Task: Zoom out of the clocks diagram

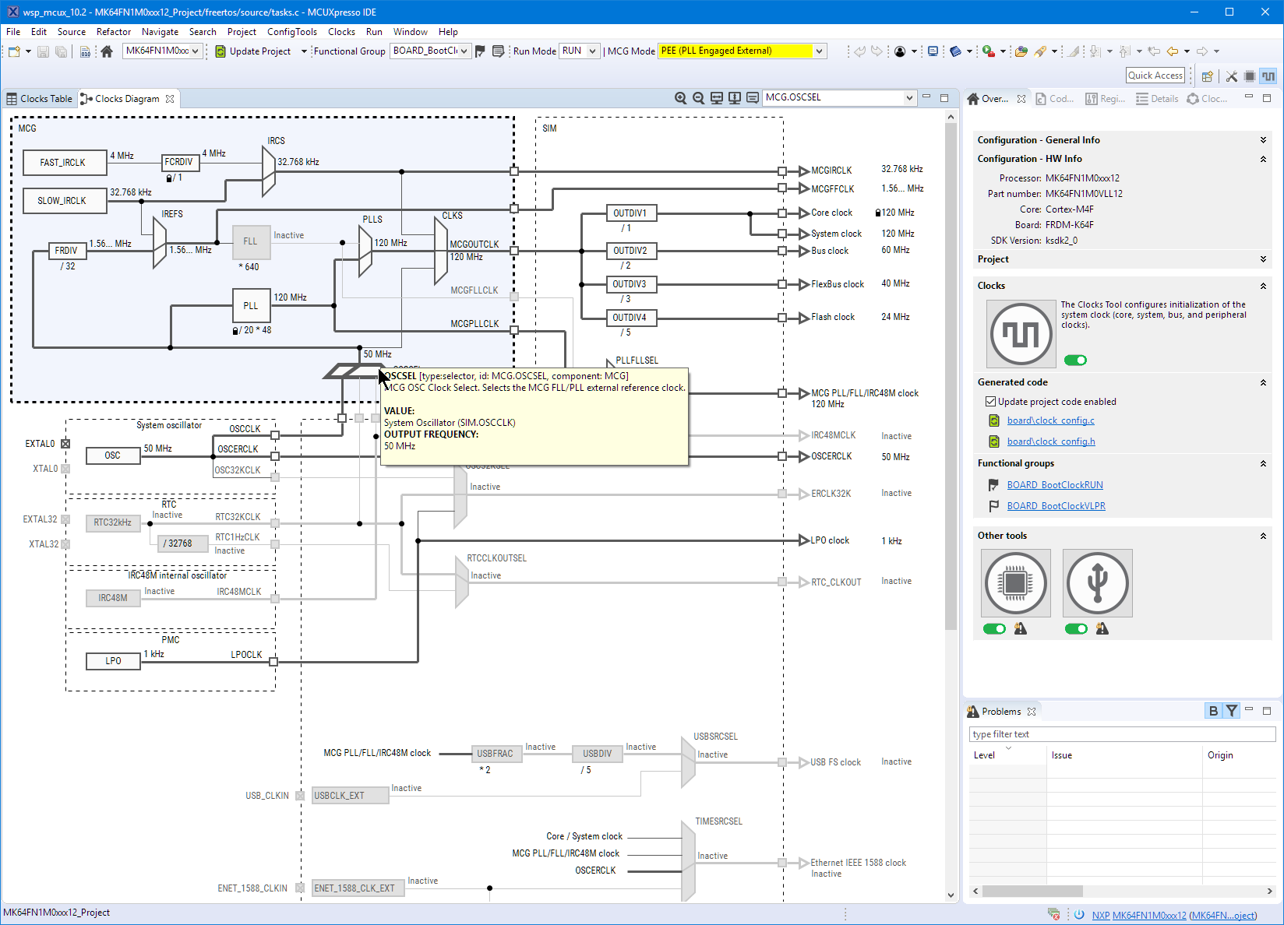Action: point(699,98)
